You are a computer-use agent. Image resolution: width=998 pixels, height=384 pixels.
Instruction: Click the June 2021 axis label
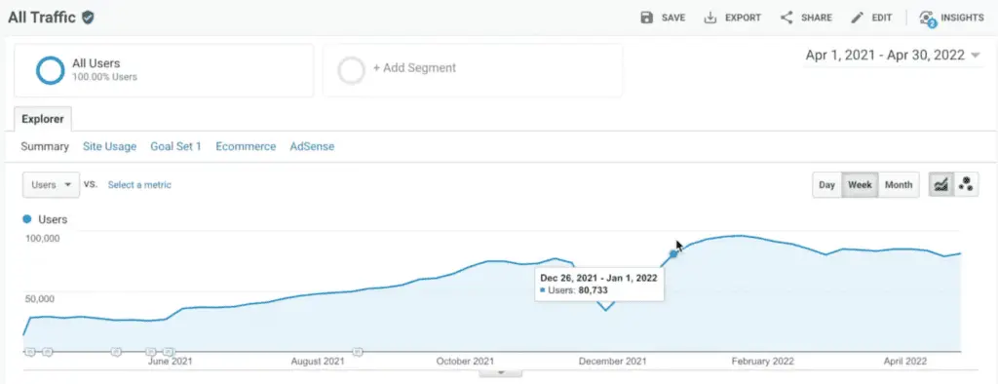coord(170,361)
